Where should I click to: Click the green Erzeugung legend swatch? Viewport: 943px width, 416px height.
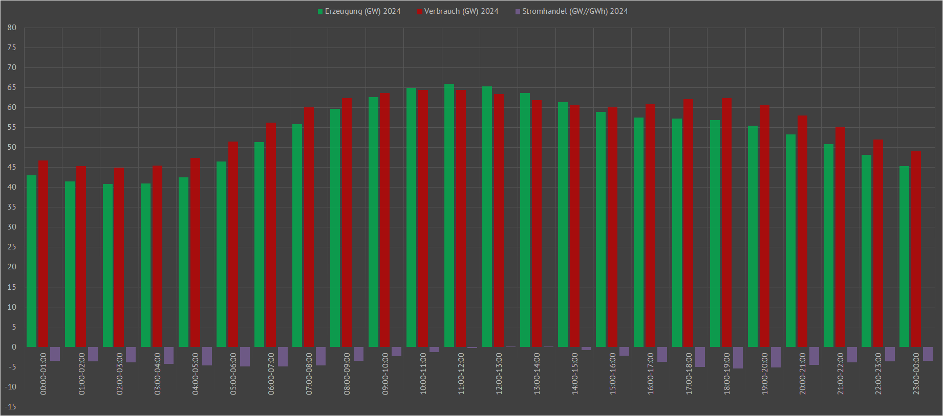pyautogui.click(x=320, y=12)
